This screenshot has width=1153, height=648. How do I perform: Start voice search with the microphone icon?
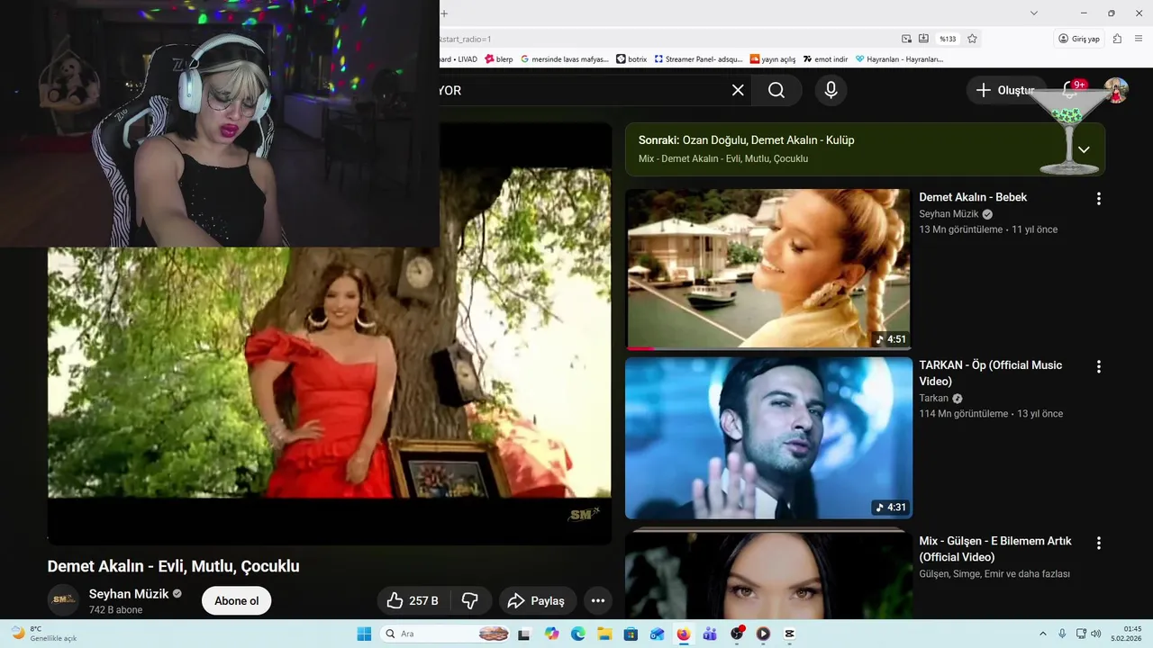pos(831,90)
